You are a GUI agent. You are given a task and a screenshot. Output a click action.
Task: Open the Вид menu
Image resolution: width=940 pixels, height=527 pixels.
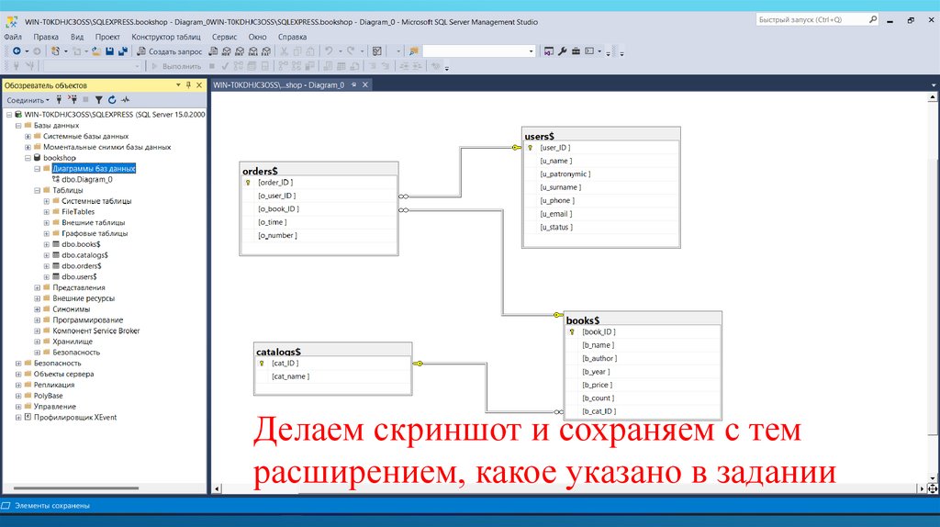[77, 37]
